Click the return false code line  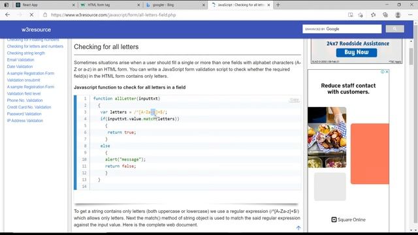(x=120, y=166)
